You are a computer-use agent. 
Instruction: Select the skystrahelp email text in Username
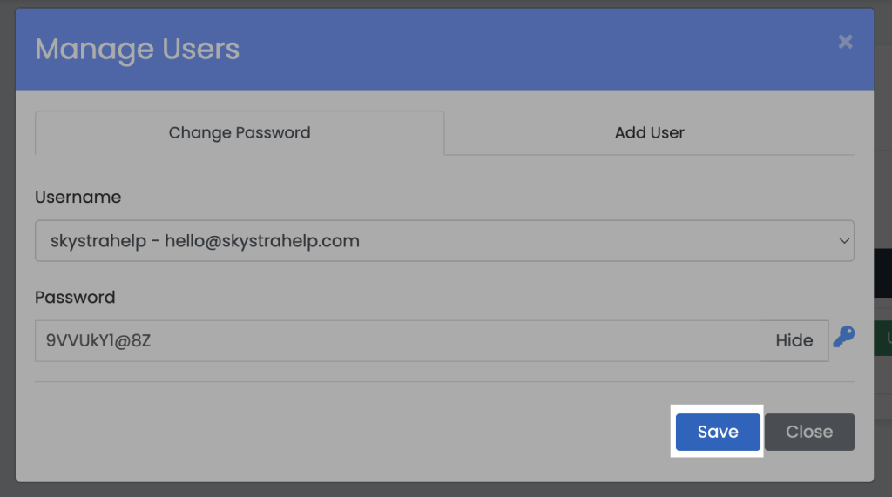(x=262, y=241)
